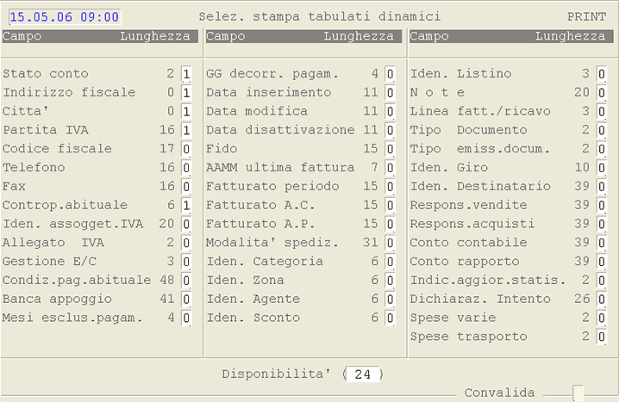Click the Spese varie flag field
619x402 pixels.
pos(601,318)
